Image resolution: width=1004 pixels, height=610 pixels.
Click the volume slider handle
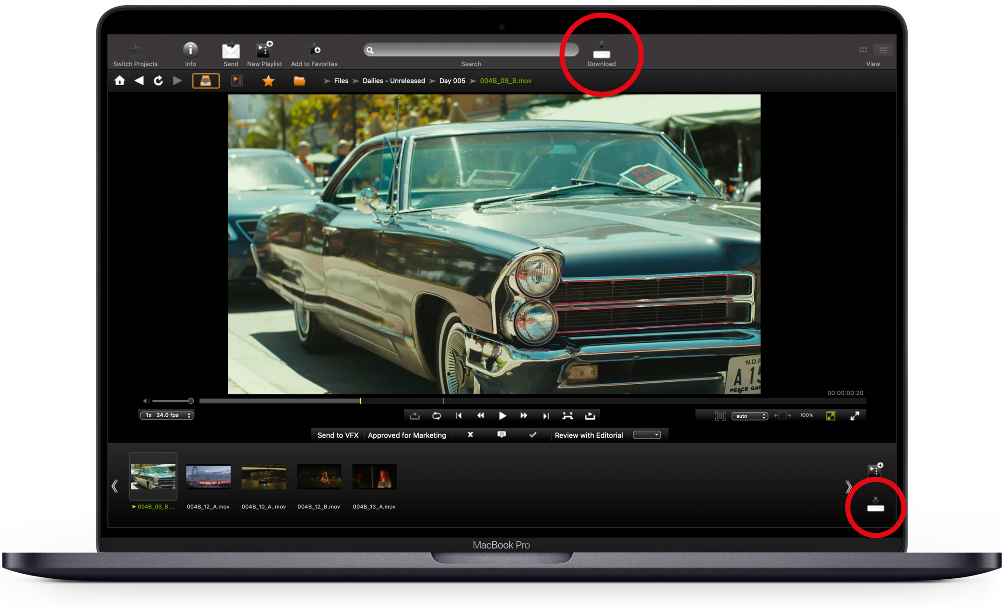point(190,401)
